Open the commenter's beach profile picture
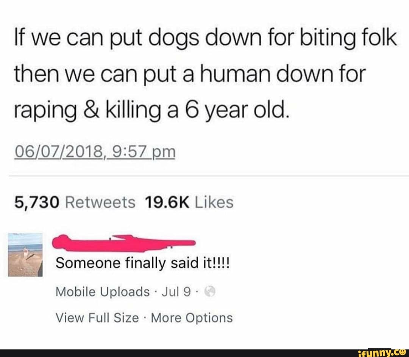409x357 pixels. 25,255
